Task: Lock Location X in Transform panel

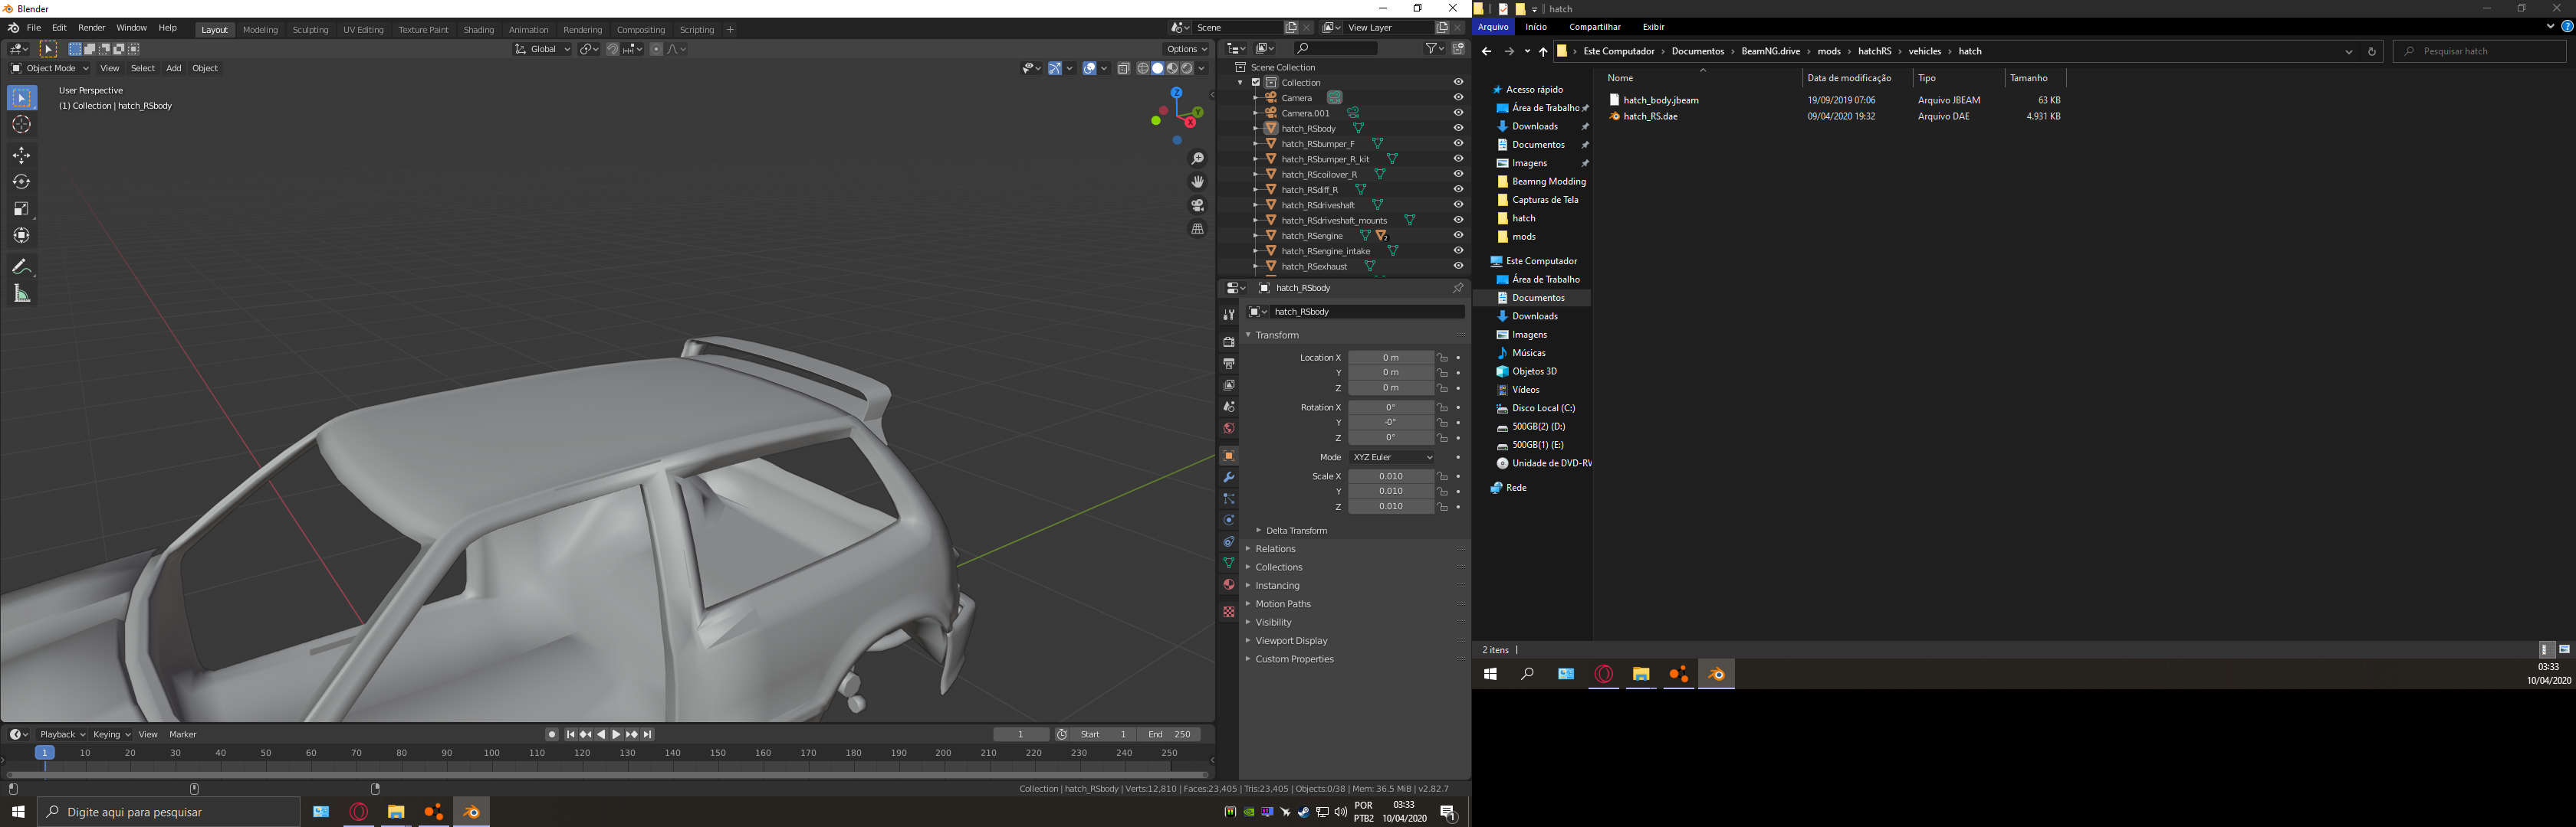Action: (1442, 358)
